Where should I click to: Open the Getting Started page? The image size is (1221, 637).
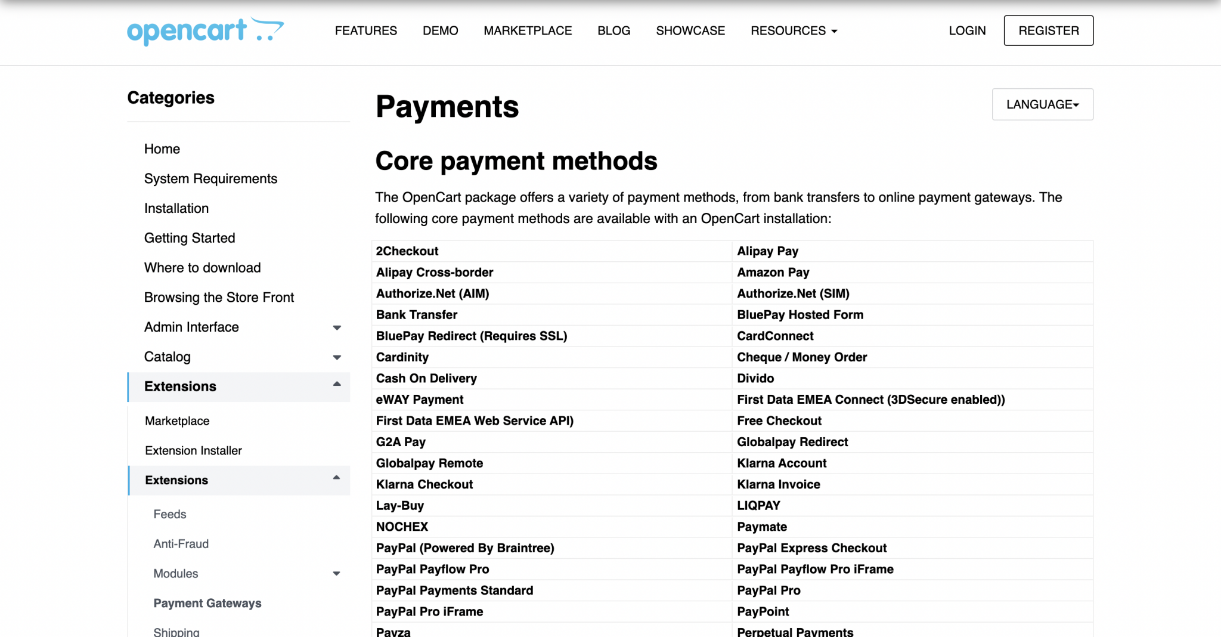pos(190,238)
